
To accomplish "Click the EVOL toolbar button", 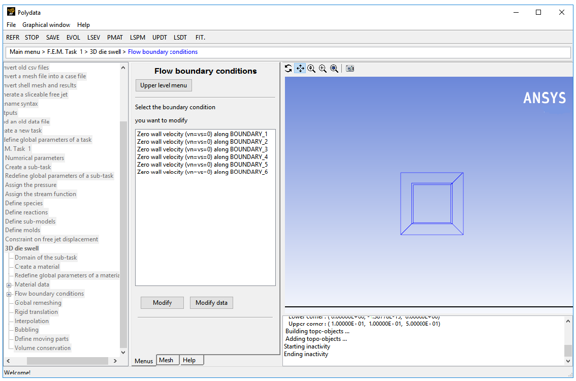I will click(73, 38).
